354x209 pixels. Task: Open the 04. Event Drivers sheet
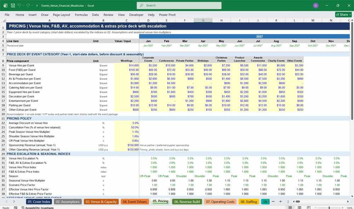[135, 202]
